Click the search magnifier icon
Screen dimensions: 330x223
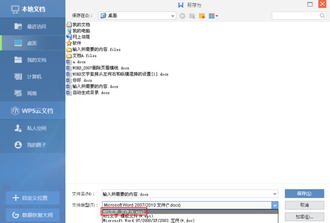pyautogui.click(x=322, y=15)
